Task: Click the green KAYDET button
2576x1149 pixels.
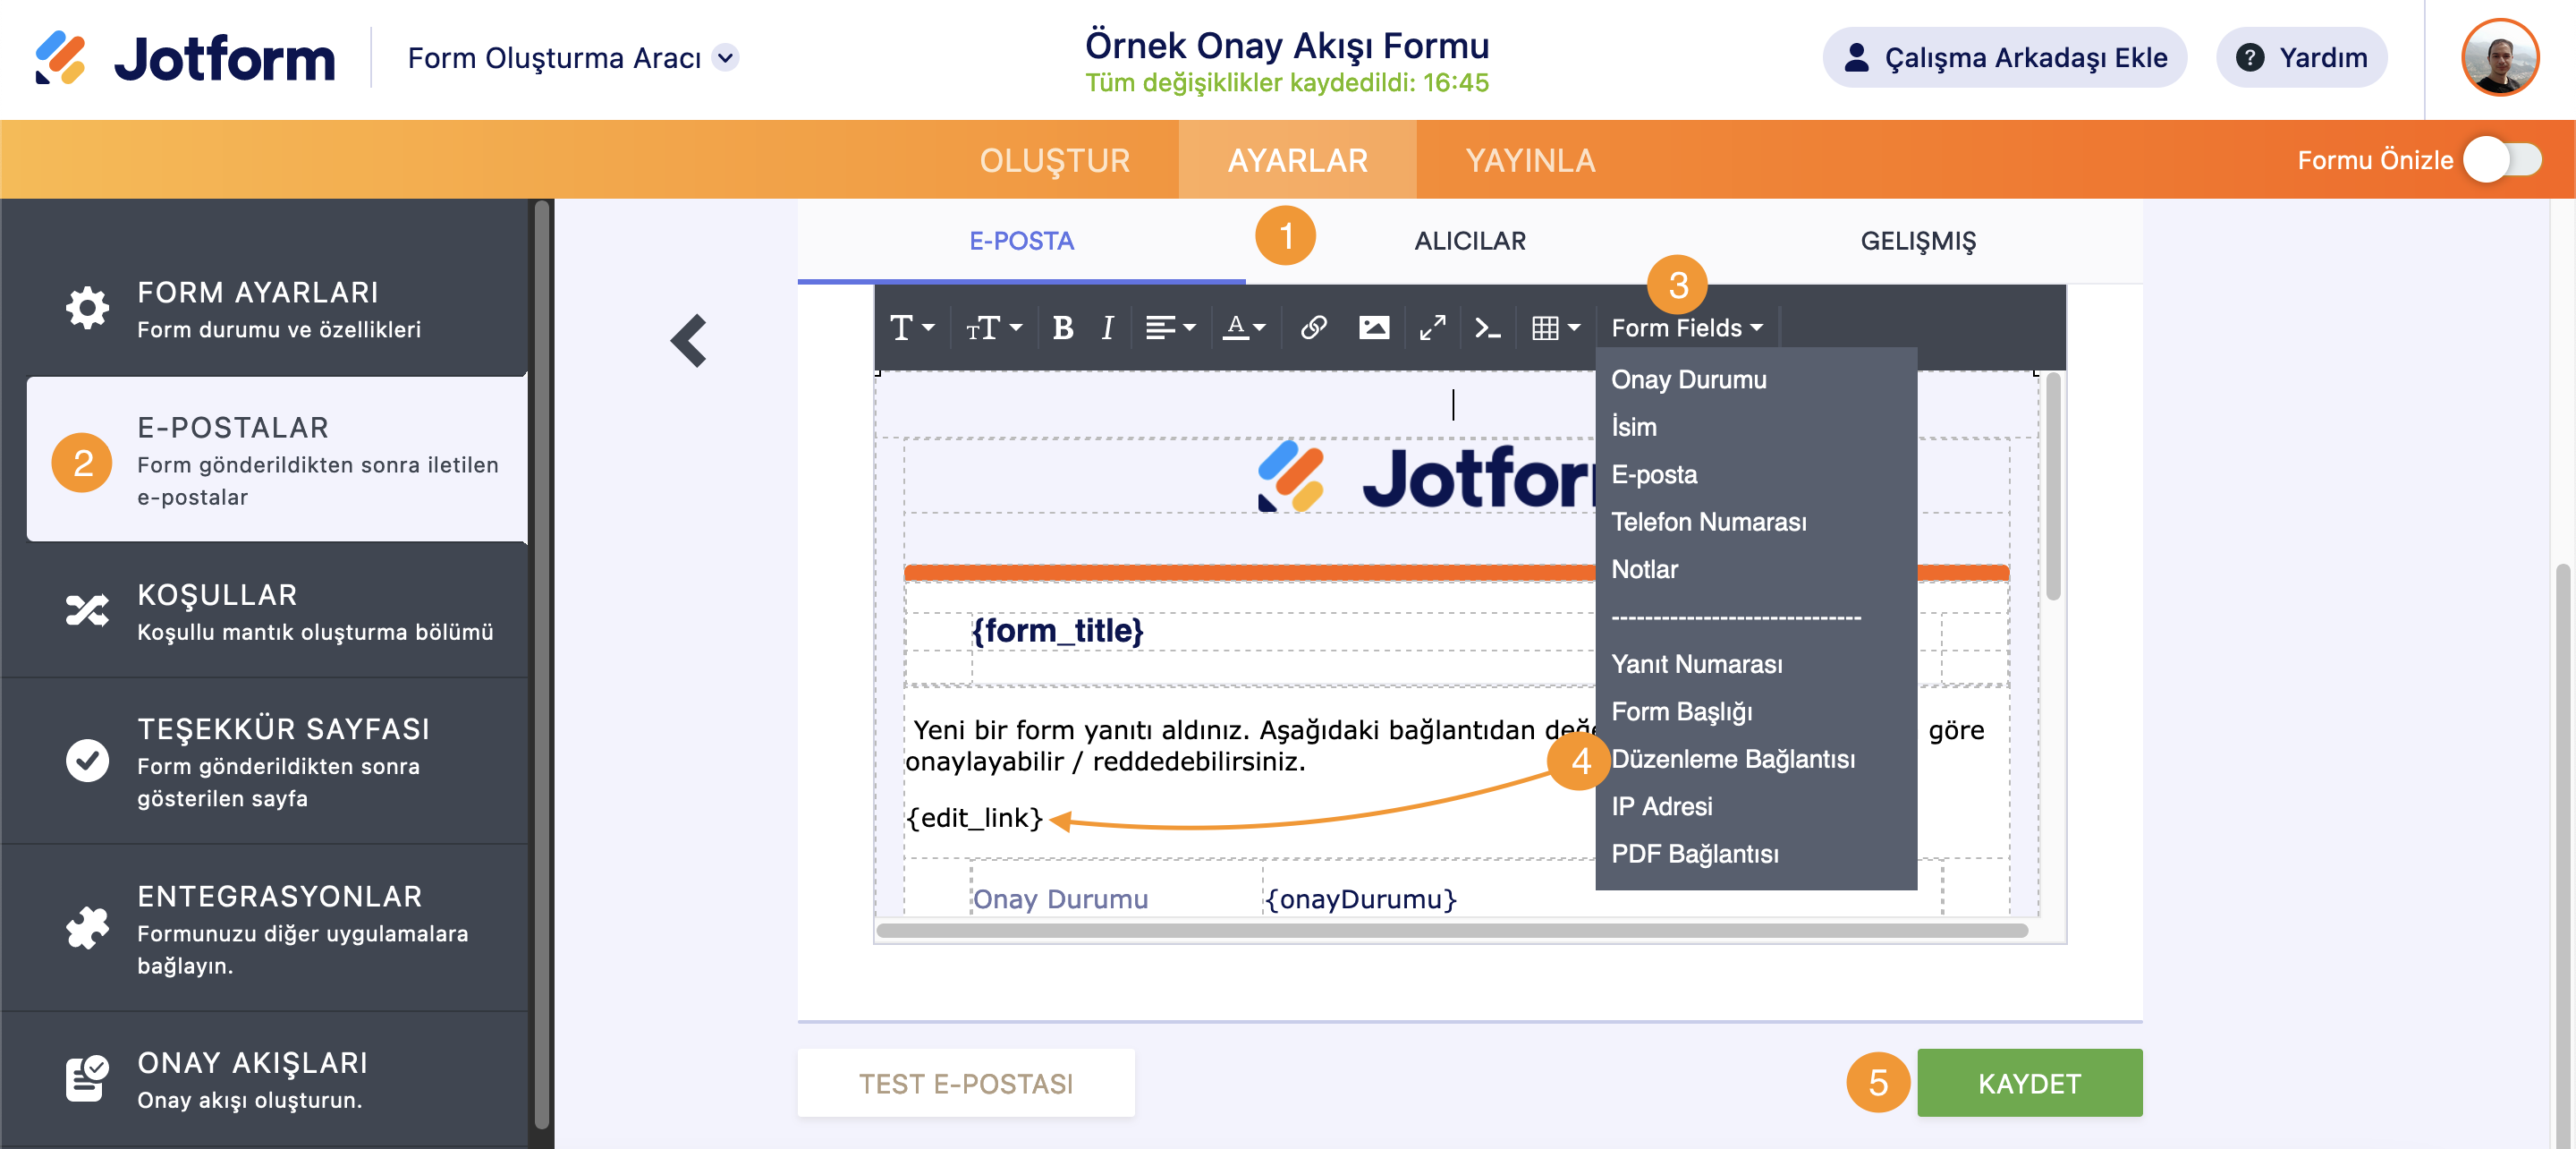Action: [2028, 1082]
